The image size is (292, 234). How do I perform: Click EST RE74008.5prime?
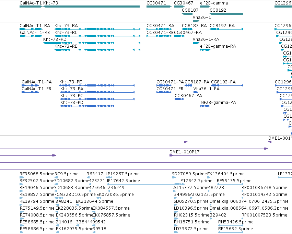coord(22,219)
